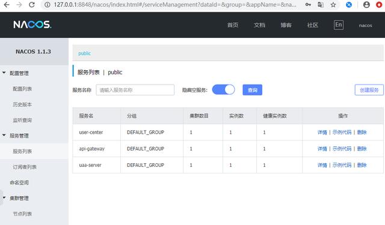Click the NACOS 1.1.3 version label

point(34,52)
